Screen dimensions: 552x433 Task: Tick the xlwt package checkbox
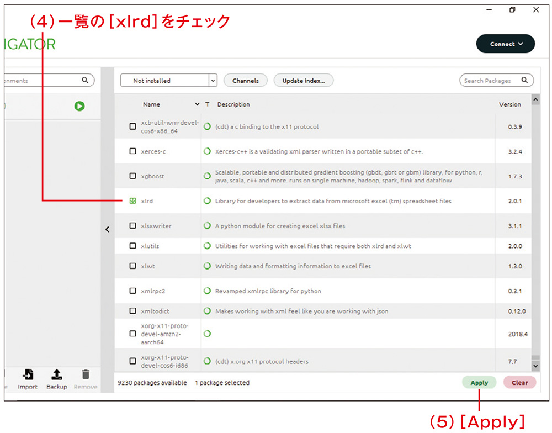132,266
